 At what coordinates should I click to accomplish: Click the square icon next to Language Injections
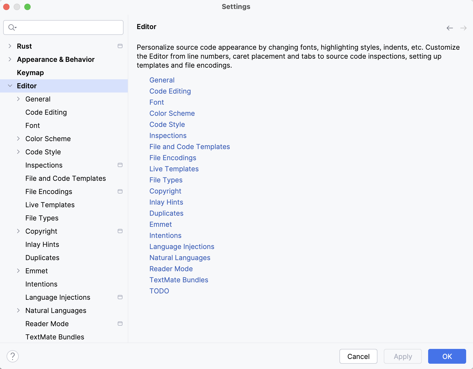point(120,297)
